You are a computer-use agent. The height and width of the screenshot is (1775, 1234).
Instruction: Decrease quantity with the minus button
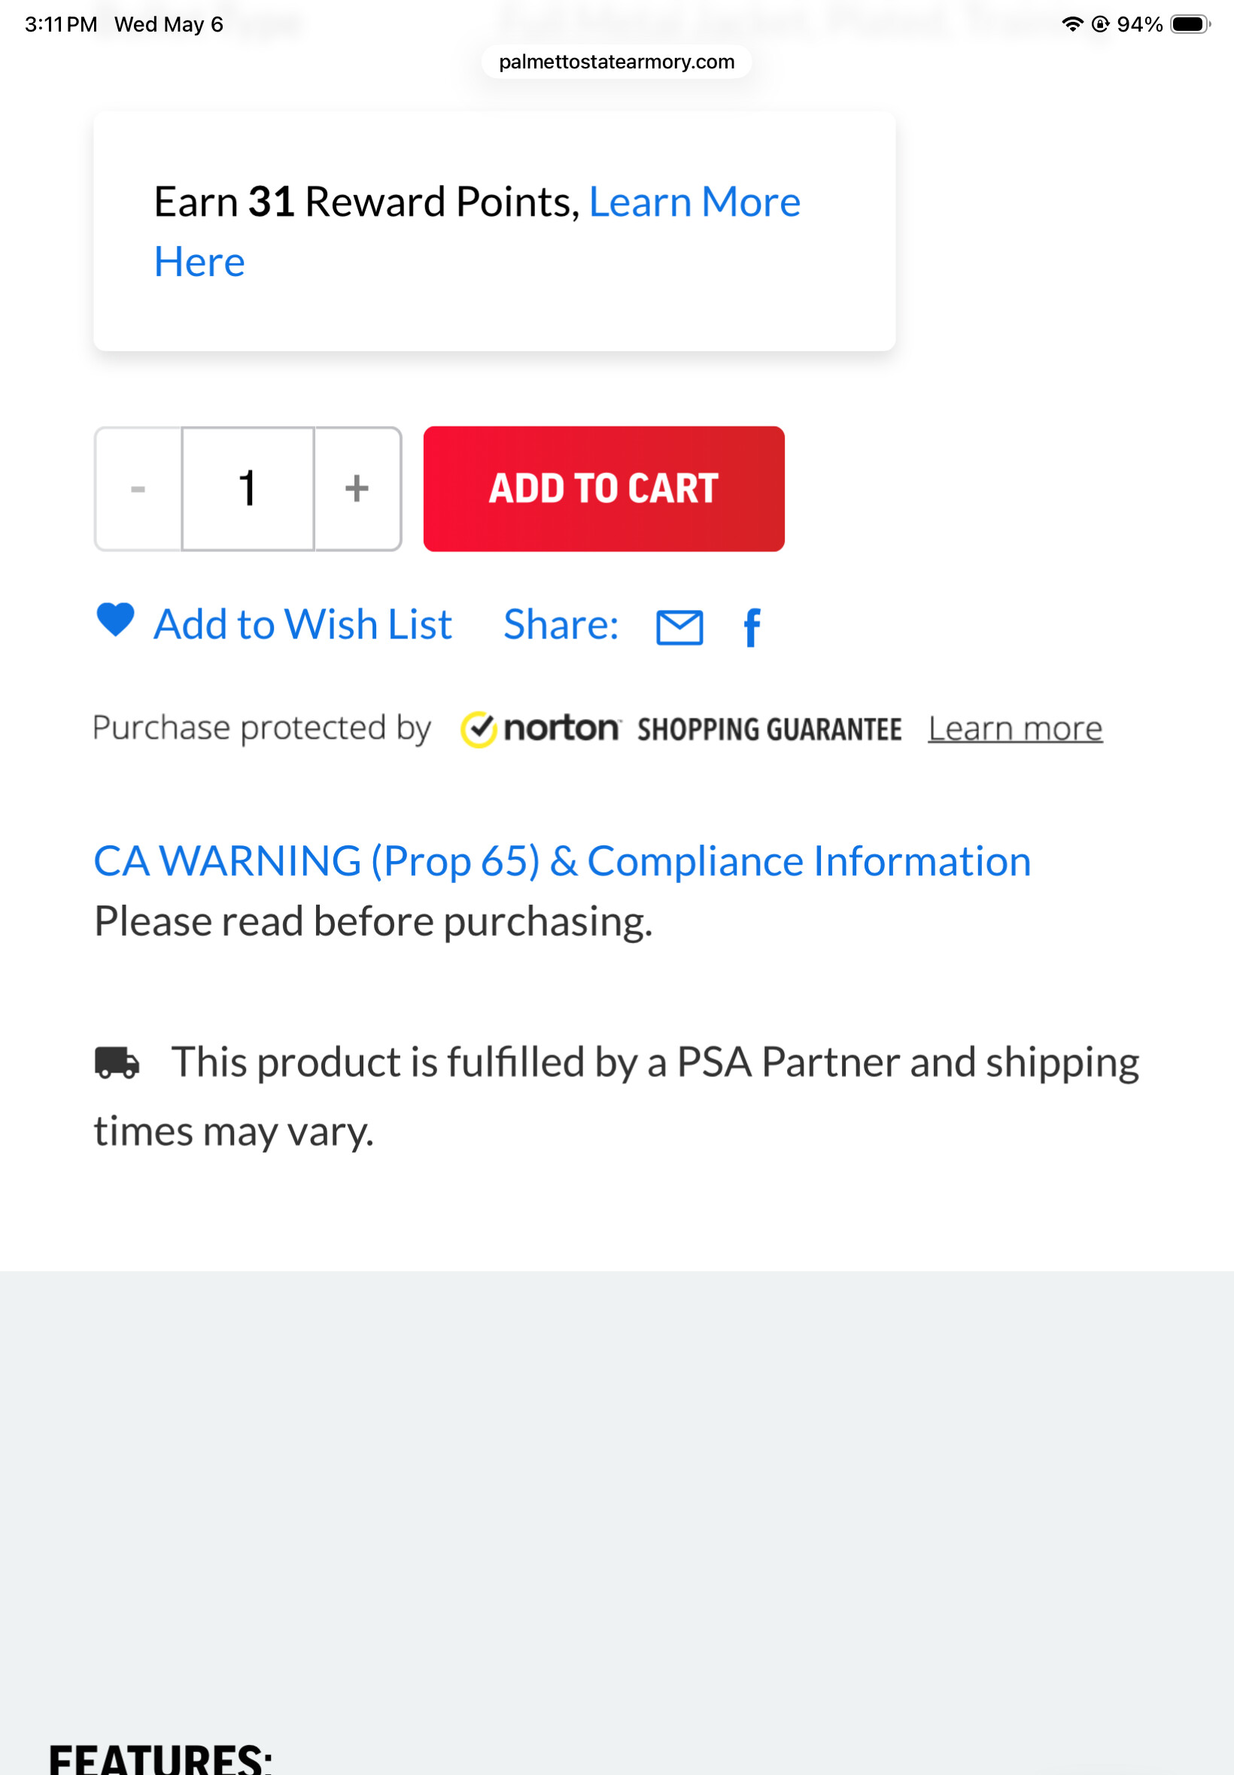(x=138, y=488)
